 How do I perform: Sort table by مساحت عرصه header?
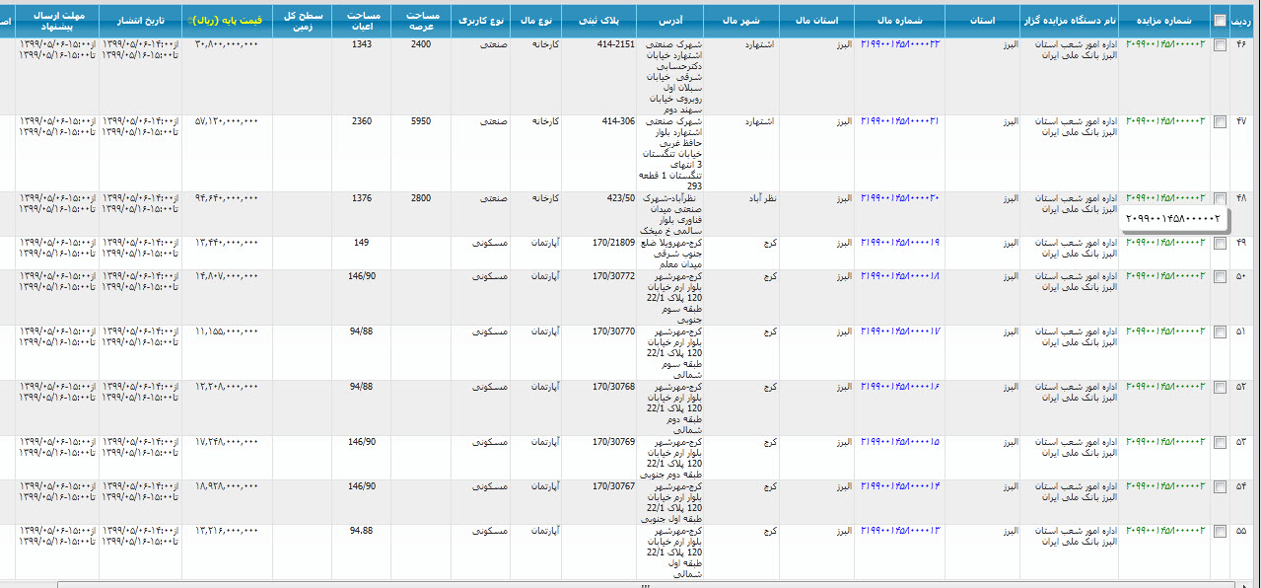[x=420, y=20]
